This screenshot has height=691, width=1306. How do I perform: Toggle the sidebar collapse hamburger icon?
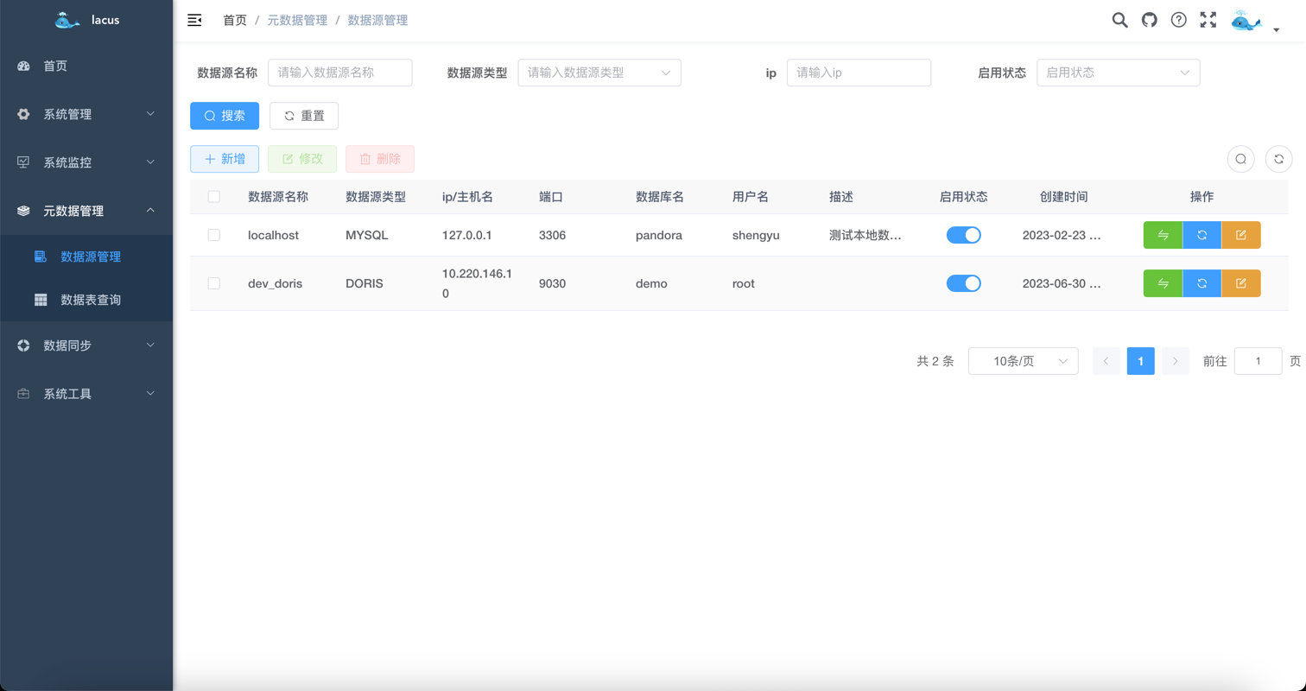(x=194, y=20)
